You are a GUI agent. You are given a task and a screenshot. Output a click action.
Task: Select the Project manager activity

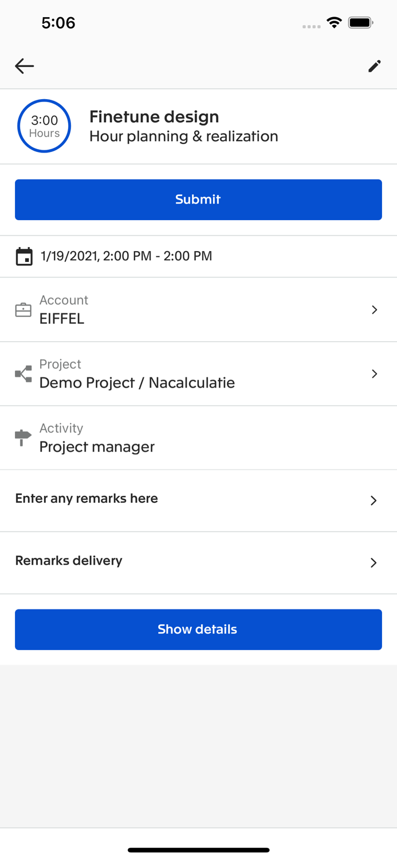97,447
